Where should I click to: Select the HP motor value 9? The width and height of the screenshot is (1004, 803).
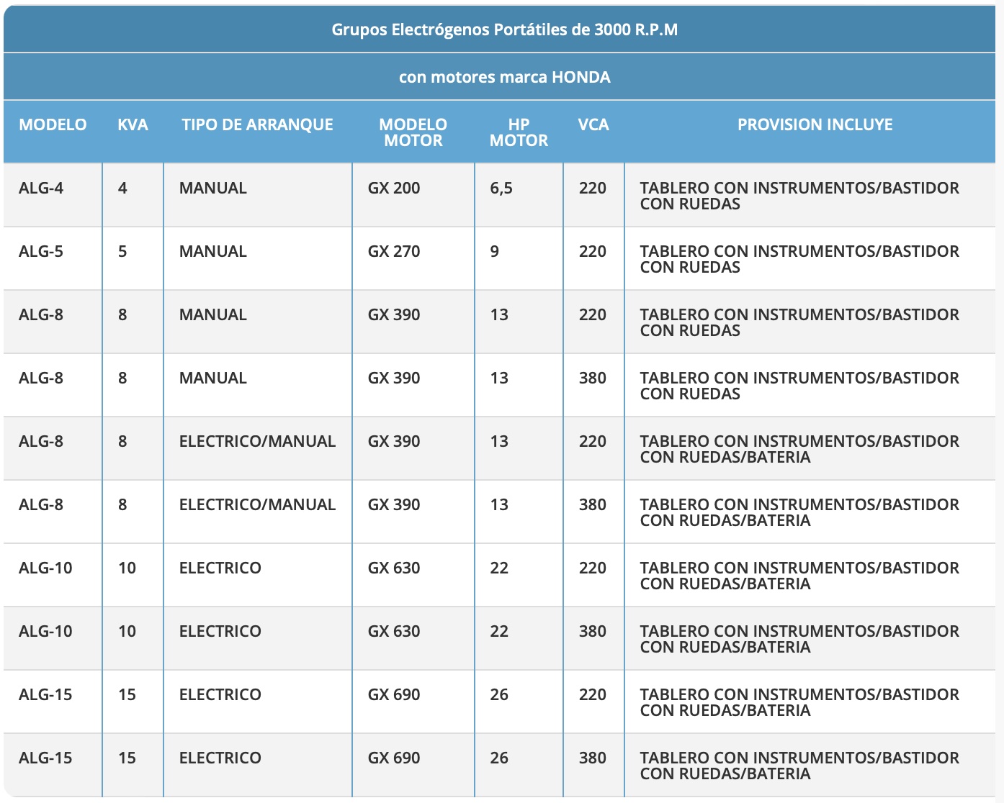495,251
